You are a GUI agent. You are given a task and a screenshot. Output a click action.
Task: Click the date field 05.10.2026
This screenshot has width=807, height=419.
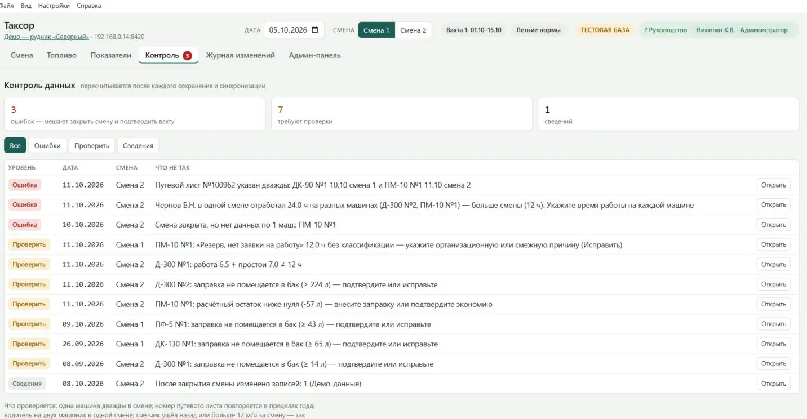294,30
